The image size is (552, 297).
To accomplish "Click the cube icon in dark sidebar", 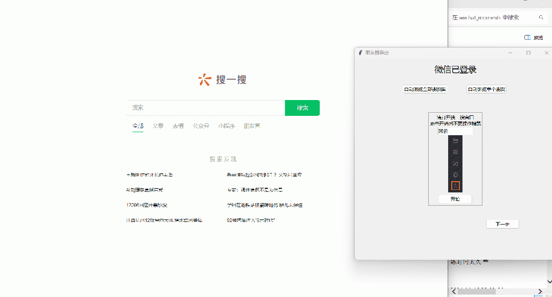I will [455, 152].
